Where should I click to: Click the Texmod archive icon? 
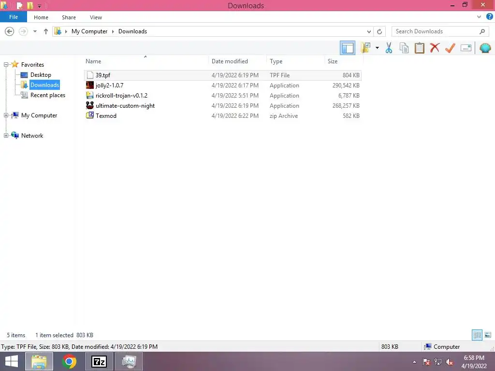(x=89, y=115)
